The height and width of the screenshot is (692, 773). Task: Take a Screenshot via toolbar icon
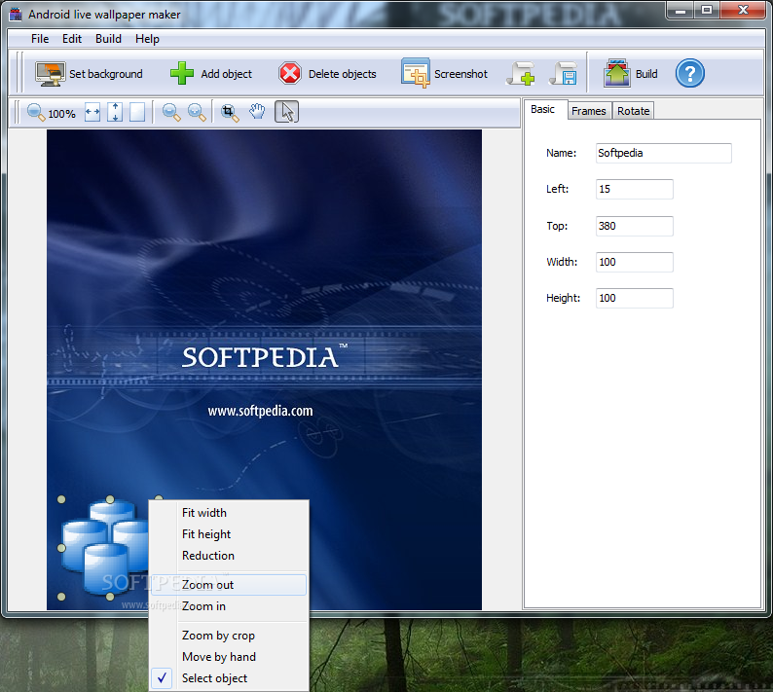tap(415, 73)
